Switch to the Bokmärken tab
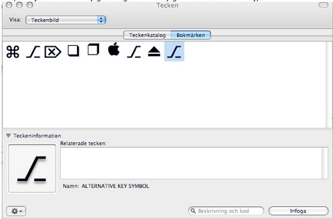The height and width of the screenshot is (219, 333). coord(191,35)
